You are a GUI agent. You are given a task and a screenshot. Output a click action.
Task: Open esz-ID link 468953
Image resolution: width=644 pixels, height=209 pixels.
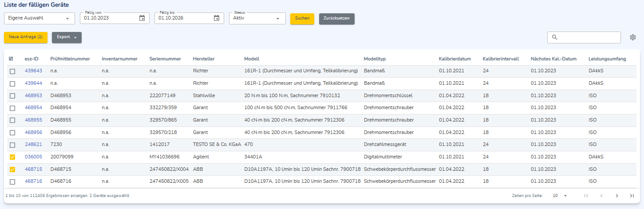[x=33, y=95]
